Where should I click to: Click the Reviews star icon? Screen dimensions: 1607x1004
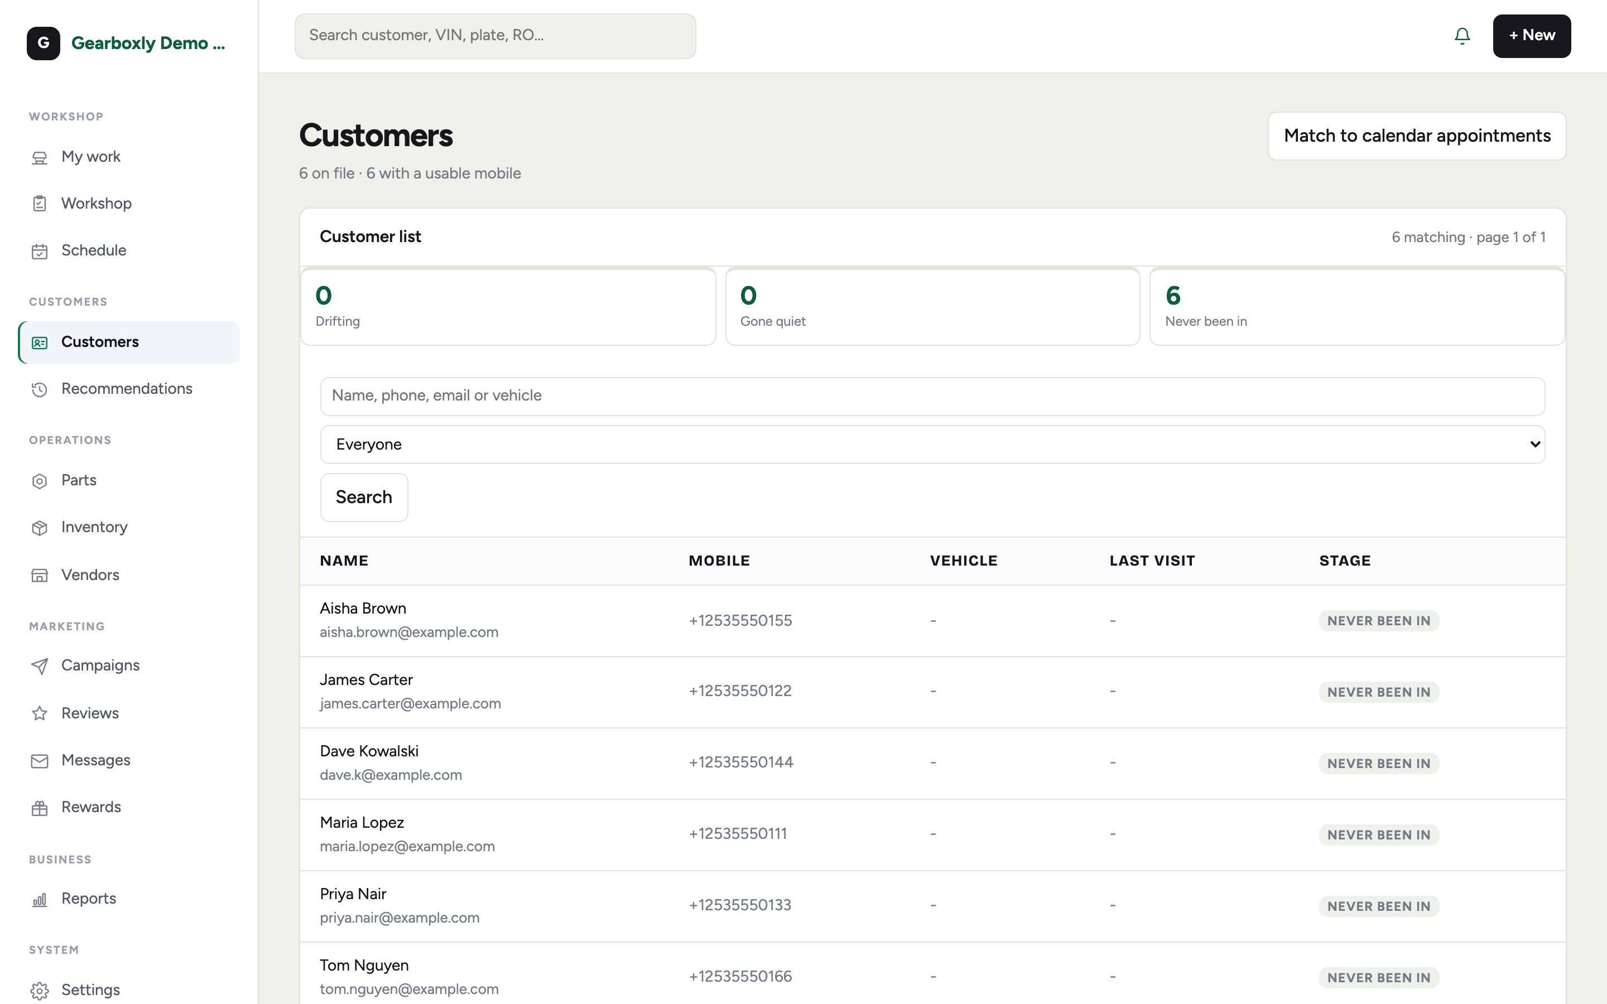pyautogui.click(x=39, y=713)
